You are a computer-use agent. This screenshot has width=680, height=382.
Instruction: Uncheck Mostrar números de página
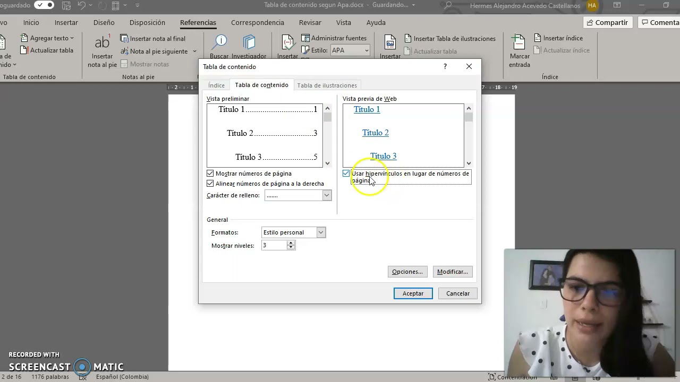(210, 173)
